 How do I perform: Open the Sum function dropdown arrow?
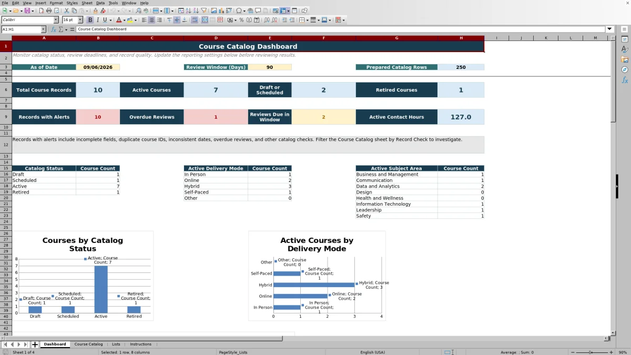(65, 29)
